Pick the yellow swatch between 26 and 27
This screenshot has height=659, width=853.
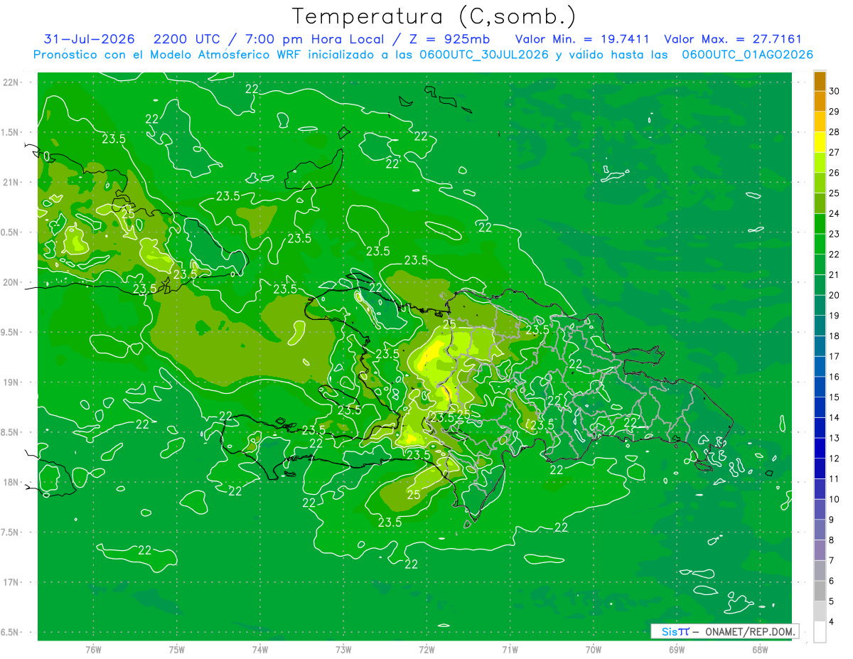[x=820, y=162]
